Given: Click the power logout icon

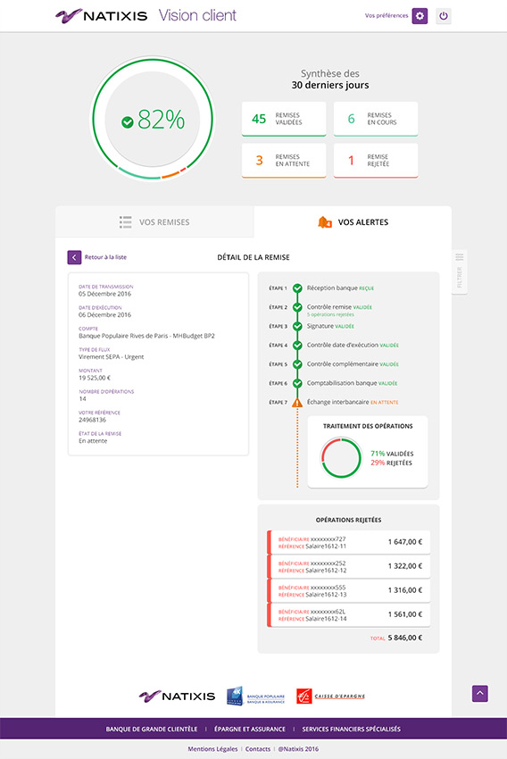Looking at the screenshot, I should (x=443, y=16).
